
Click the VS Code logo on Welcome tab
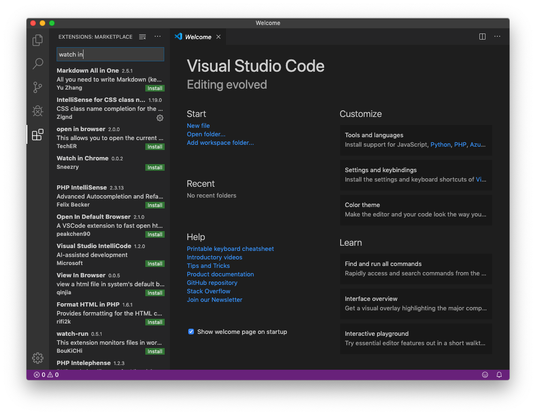pyautogui.click(x=178, y=36)
